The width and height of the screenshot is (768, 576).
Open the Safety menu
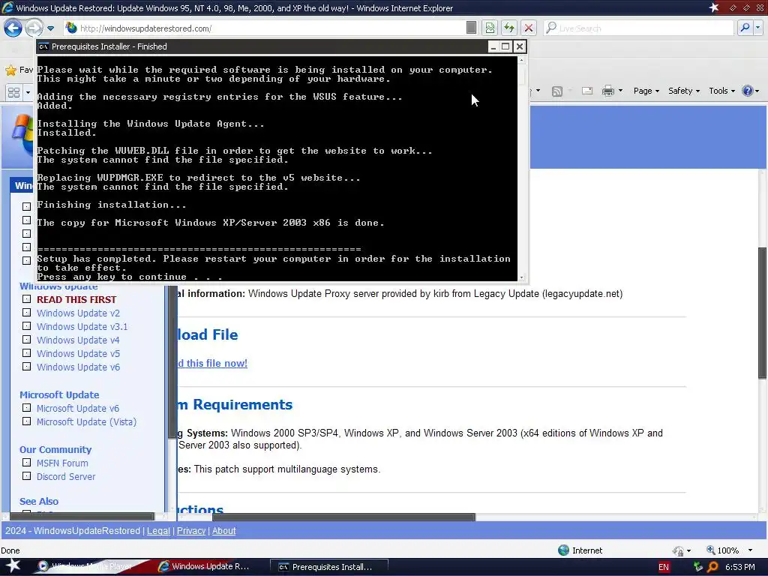pyautogui.click(x=684, y=91)
